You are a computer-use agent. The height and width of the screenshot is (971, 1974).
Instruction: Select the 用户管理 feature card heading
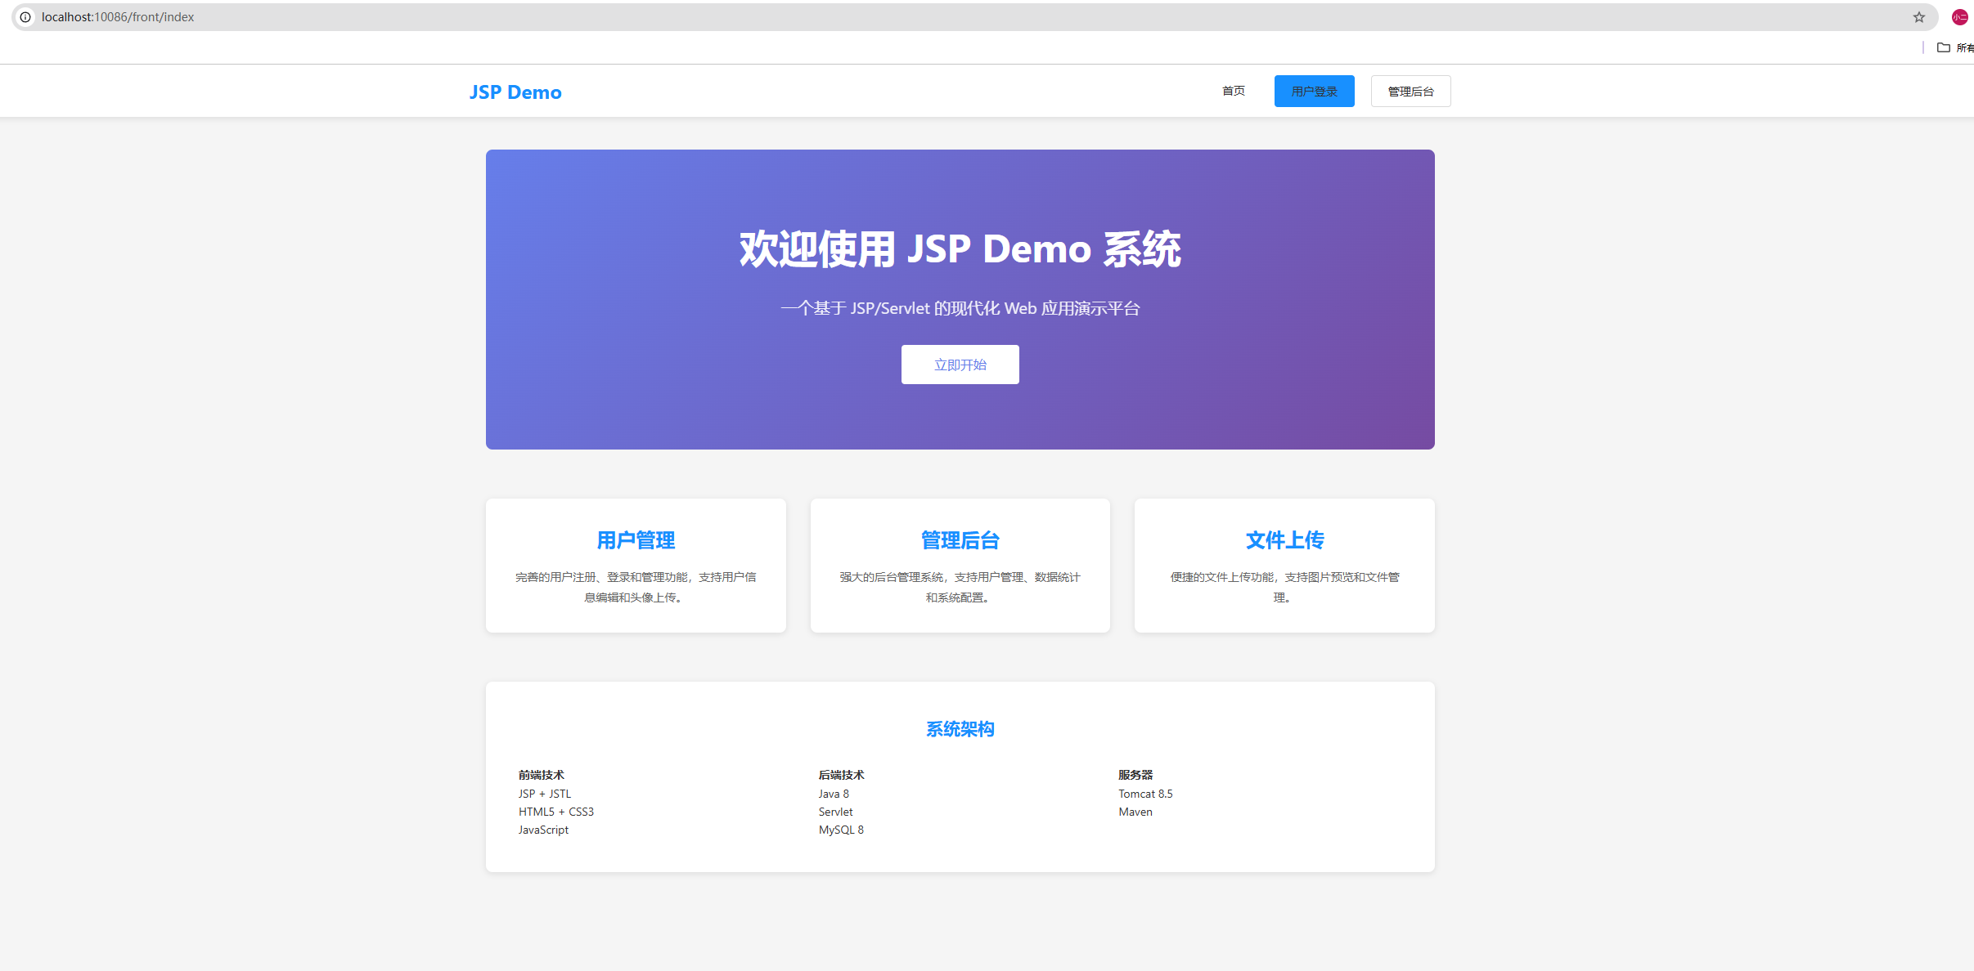point(636,540)
